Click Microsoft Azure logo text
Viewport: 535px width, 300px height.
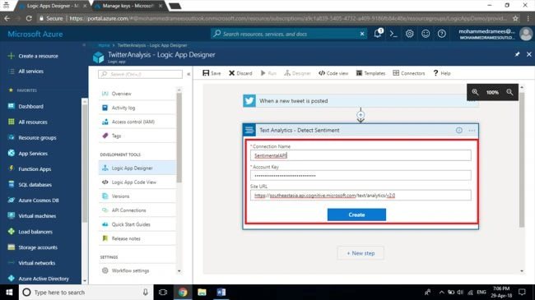click(x=35, y=34)
